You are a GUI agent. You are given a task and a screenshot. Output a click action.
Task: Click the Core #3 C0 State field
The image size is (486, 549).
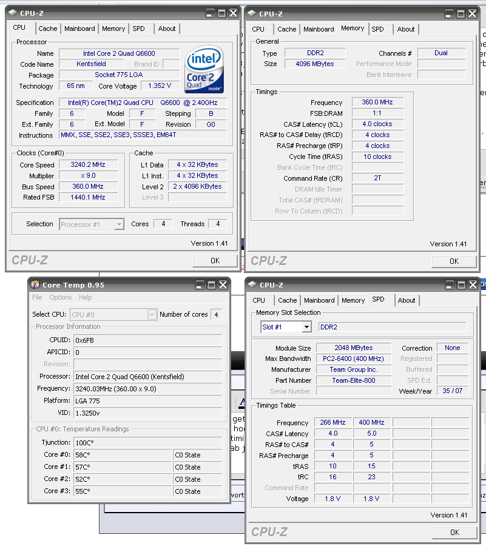pyautogui.click(x=198, y=491)
